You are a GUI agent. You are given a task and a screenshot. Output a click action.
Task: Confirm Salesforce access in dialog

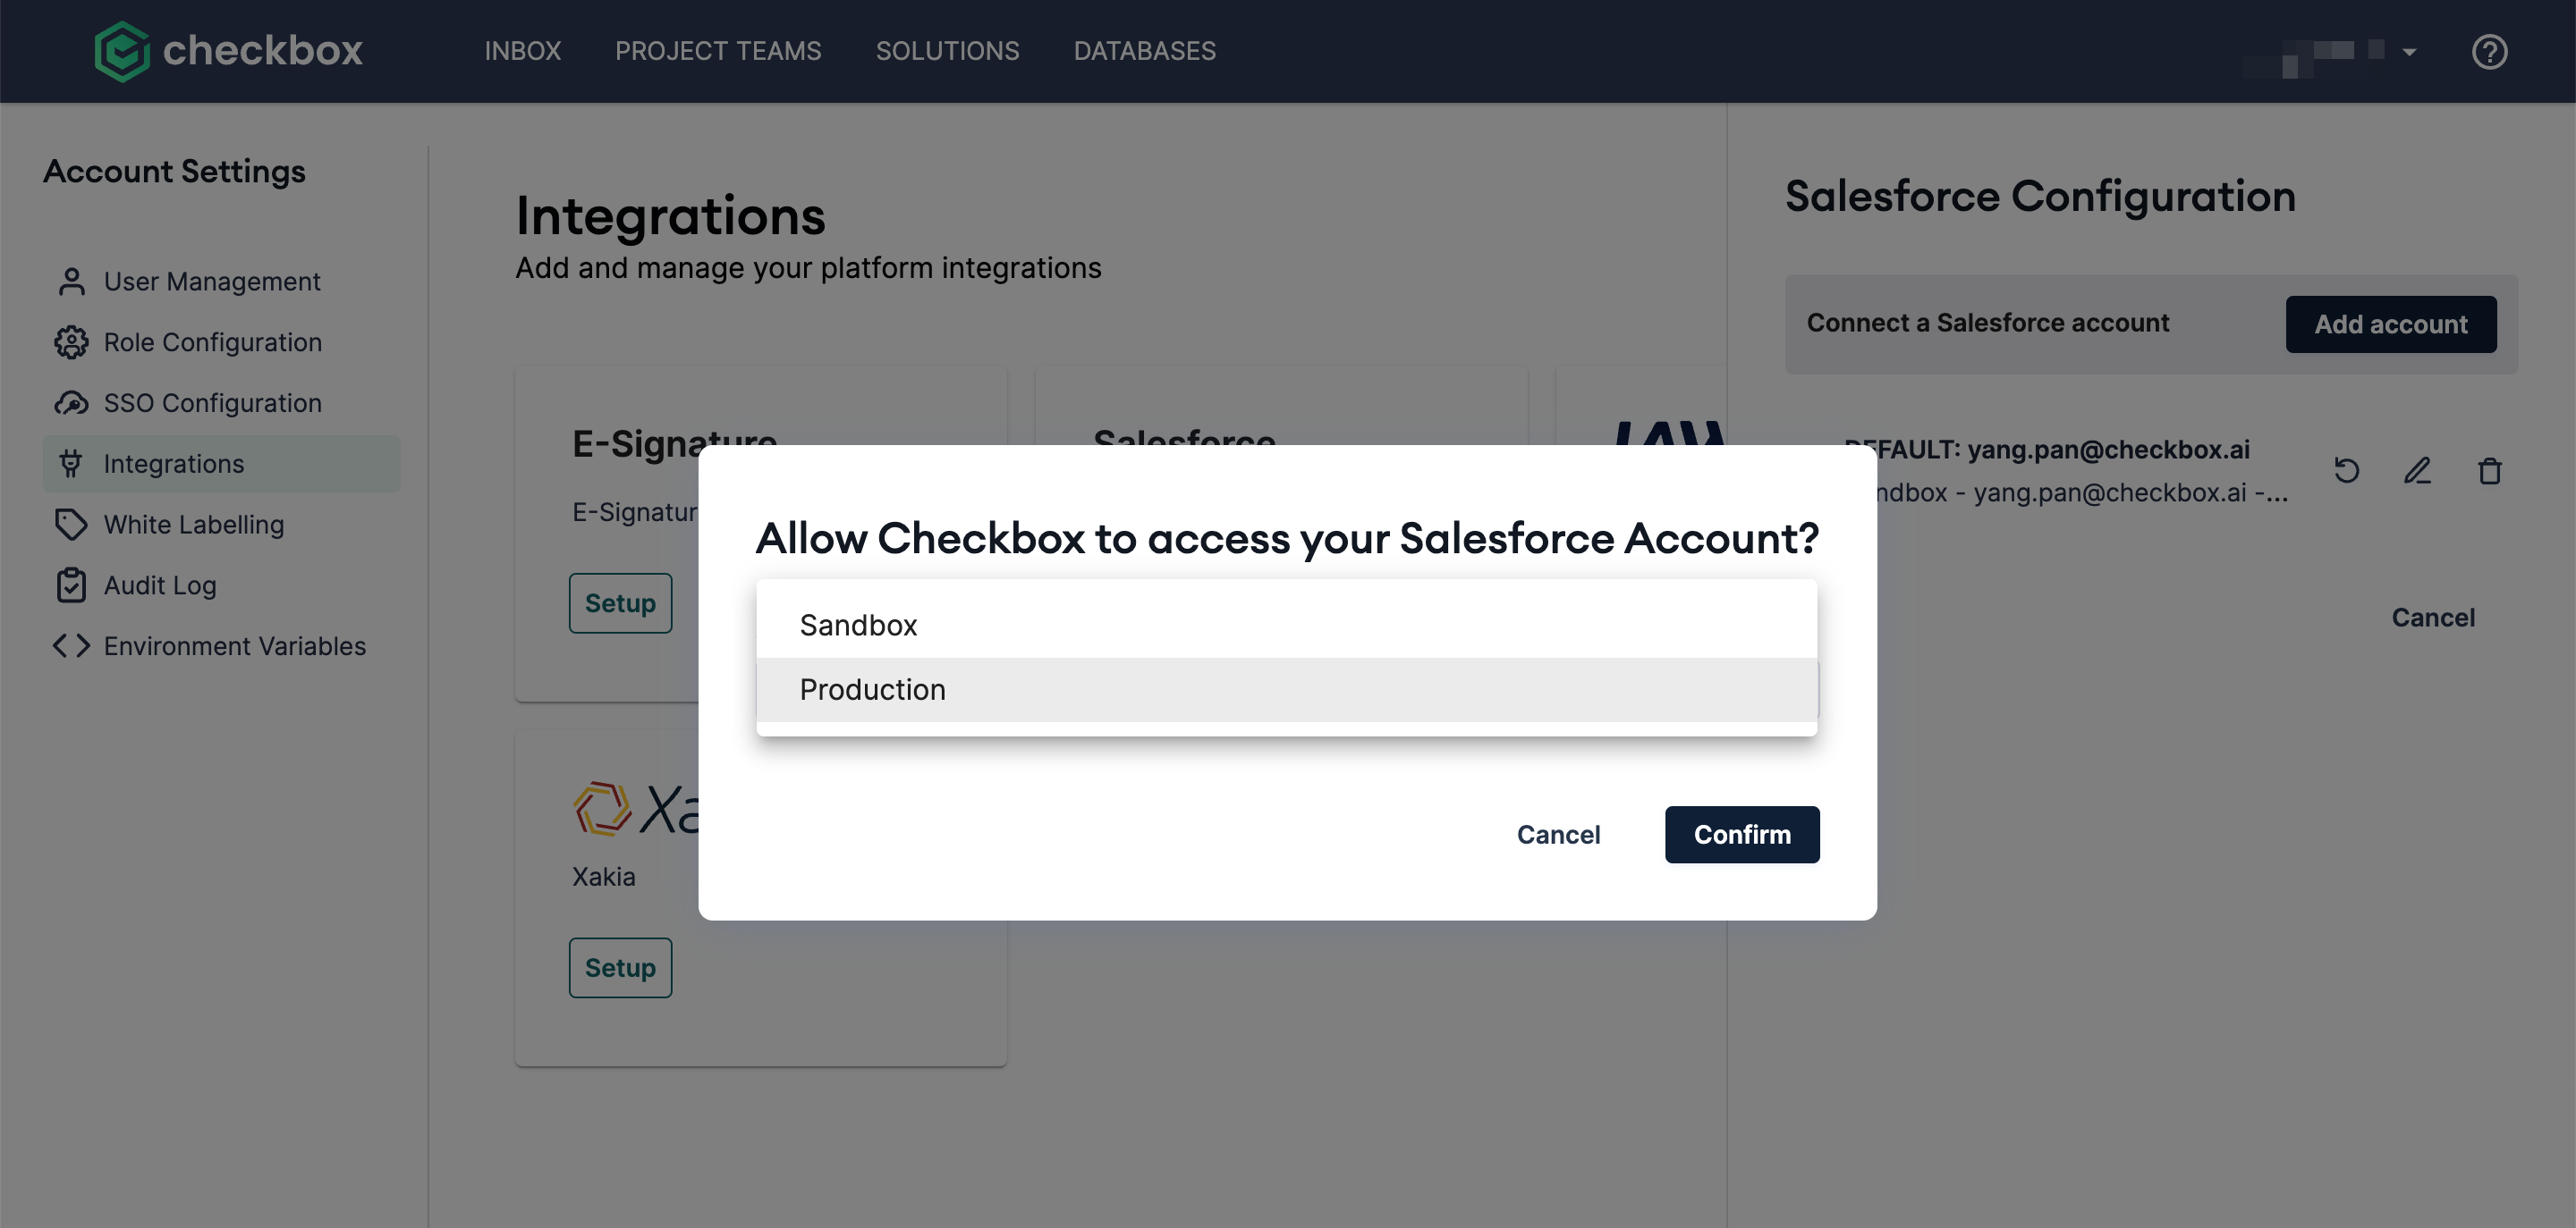[x=1741, y=835]
